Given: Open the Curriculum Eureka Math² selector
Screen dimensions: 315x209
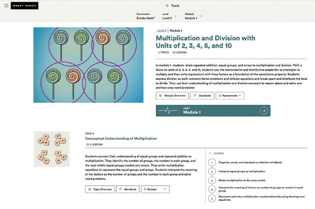Looking at the screenshot, I should 146,16.
